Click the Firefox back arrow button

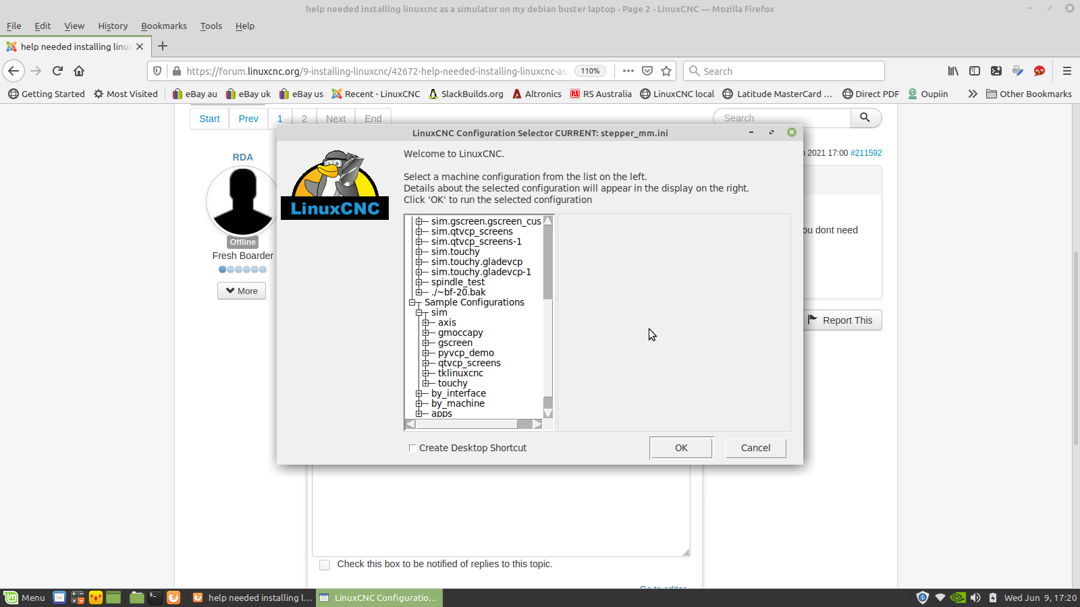[13, 71]
